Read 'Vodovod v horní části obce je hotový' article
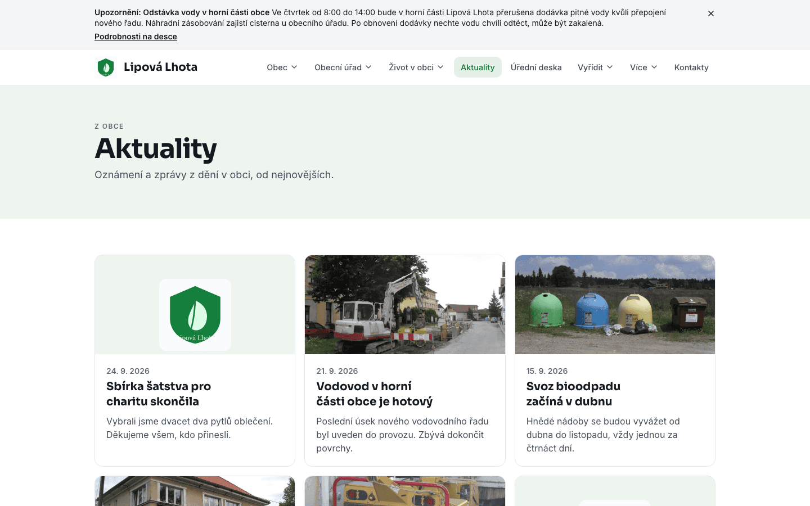This screenshot has height=506, width=810. point(375,394)
